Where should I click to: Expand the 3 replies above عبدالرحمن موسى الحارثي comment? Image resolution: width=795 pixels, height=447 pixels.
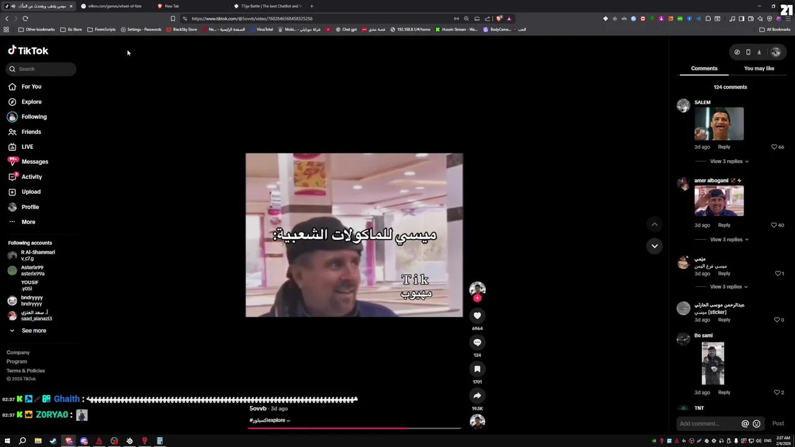pyautogui.click(x=729, y=287)
